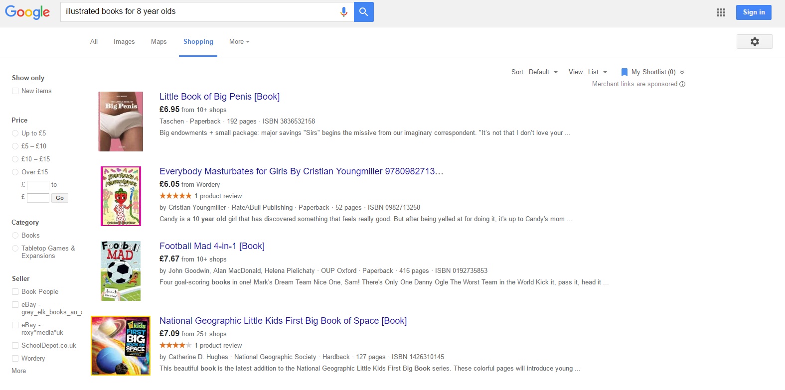Select the Up to £5 price option
The image size is (785, 390).
(x=15, y=133)
